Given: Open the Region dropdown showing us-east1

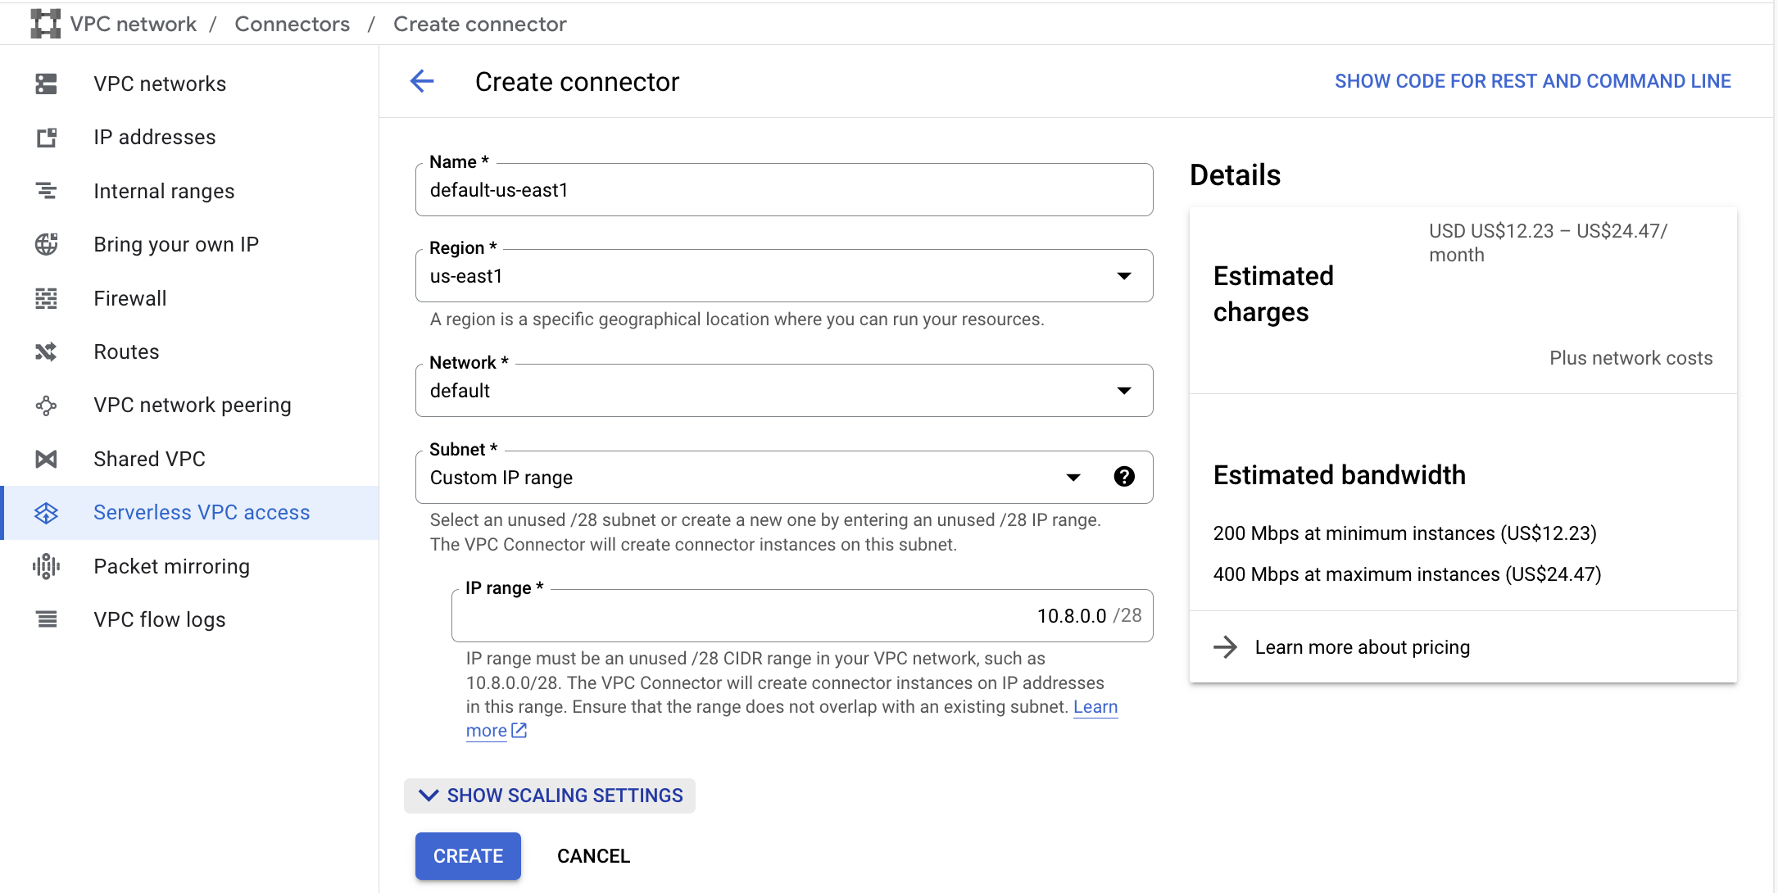Looking at the screenshot, I should [784, 276].
